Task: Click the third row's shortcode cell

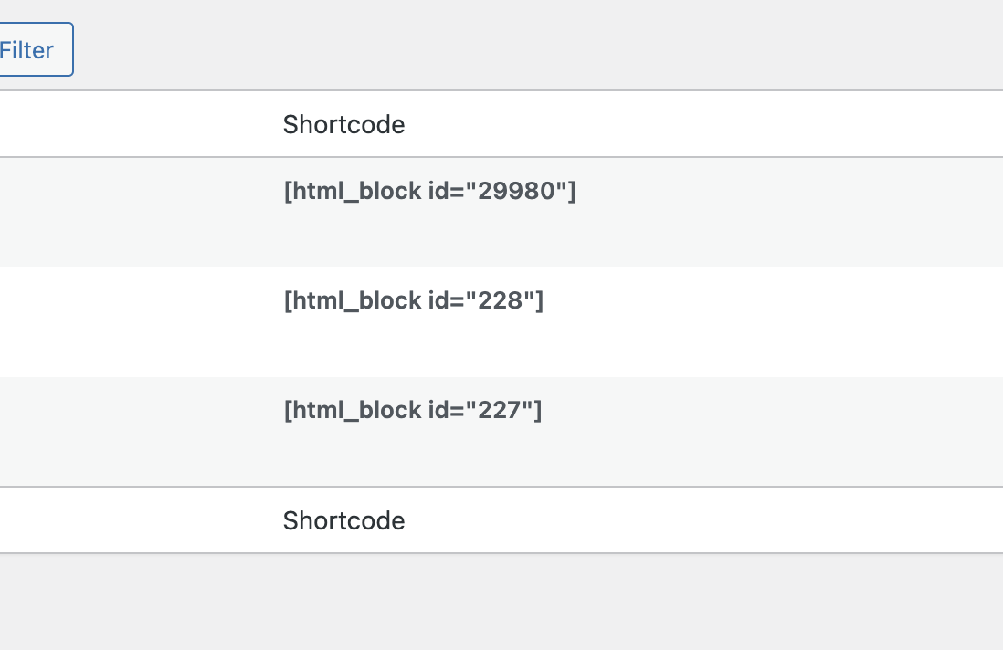Action: (412, 410)
